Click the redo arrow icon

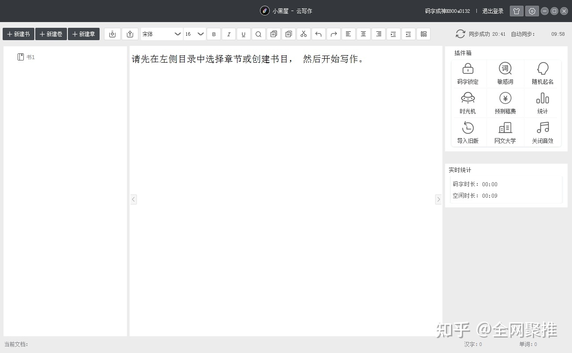coord(334,34)
